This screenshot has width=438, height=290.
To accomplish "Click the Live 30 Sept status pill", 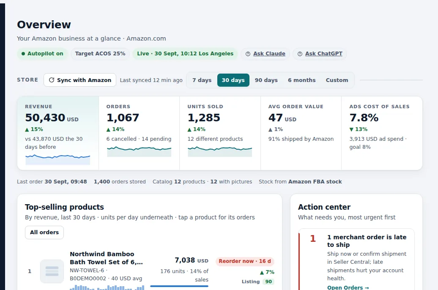I will [185, 54].
